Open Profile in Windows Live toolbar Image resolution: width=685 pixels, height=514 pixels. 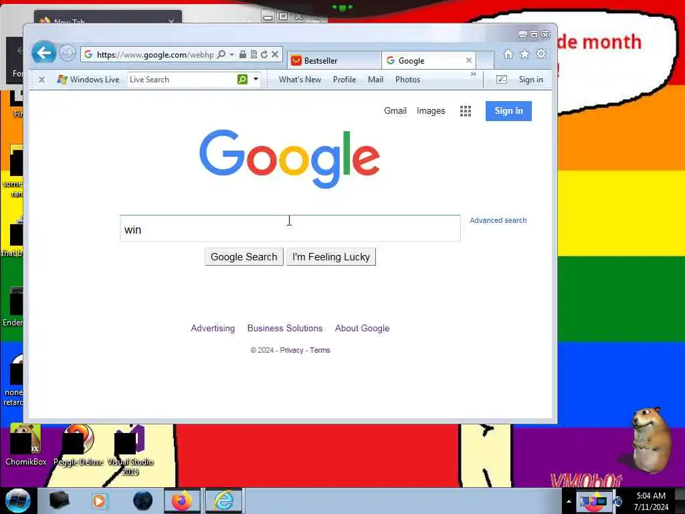coord(345,80)
